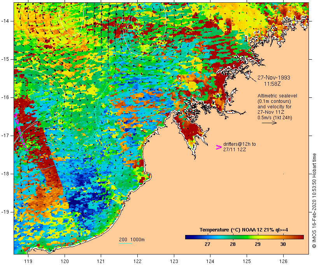Viewport: 319px width, 265px height.
Task: Click the latitude axis label -19
Action: point(5,212)
